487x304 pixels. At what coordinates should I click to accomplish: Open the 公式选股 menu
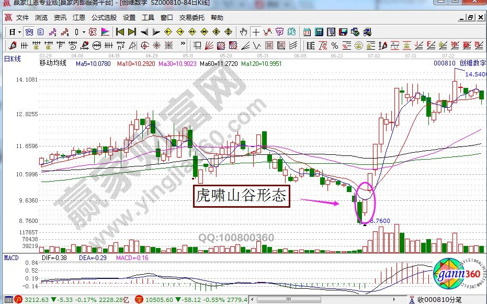click(104, 17)
